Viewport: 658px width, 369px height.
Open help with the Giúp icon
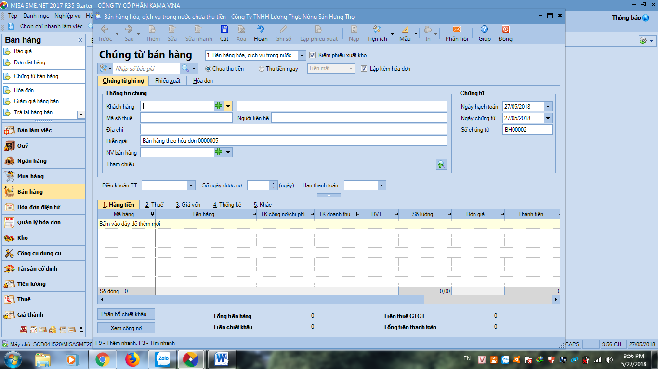click(x=484, y=30)
